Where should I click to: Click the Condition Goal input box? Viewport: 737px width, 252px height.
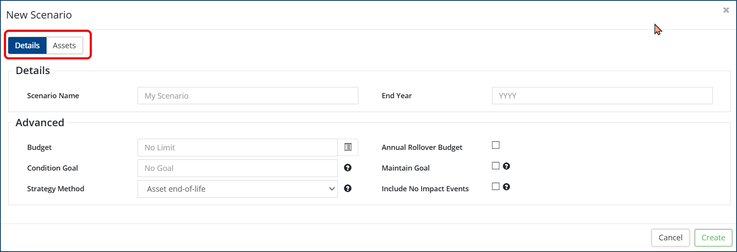pyautogui.click(x=237, y=168)
